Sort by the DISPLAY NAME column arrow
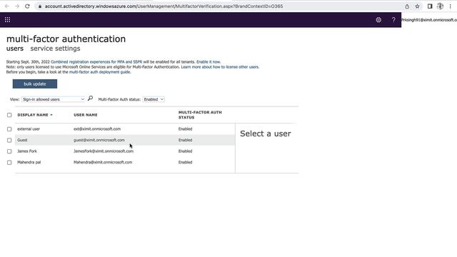457x257 pixels. point(51,115)
